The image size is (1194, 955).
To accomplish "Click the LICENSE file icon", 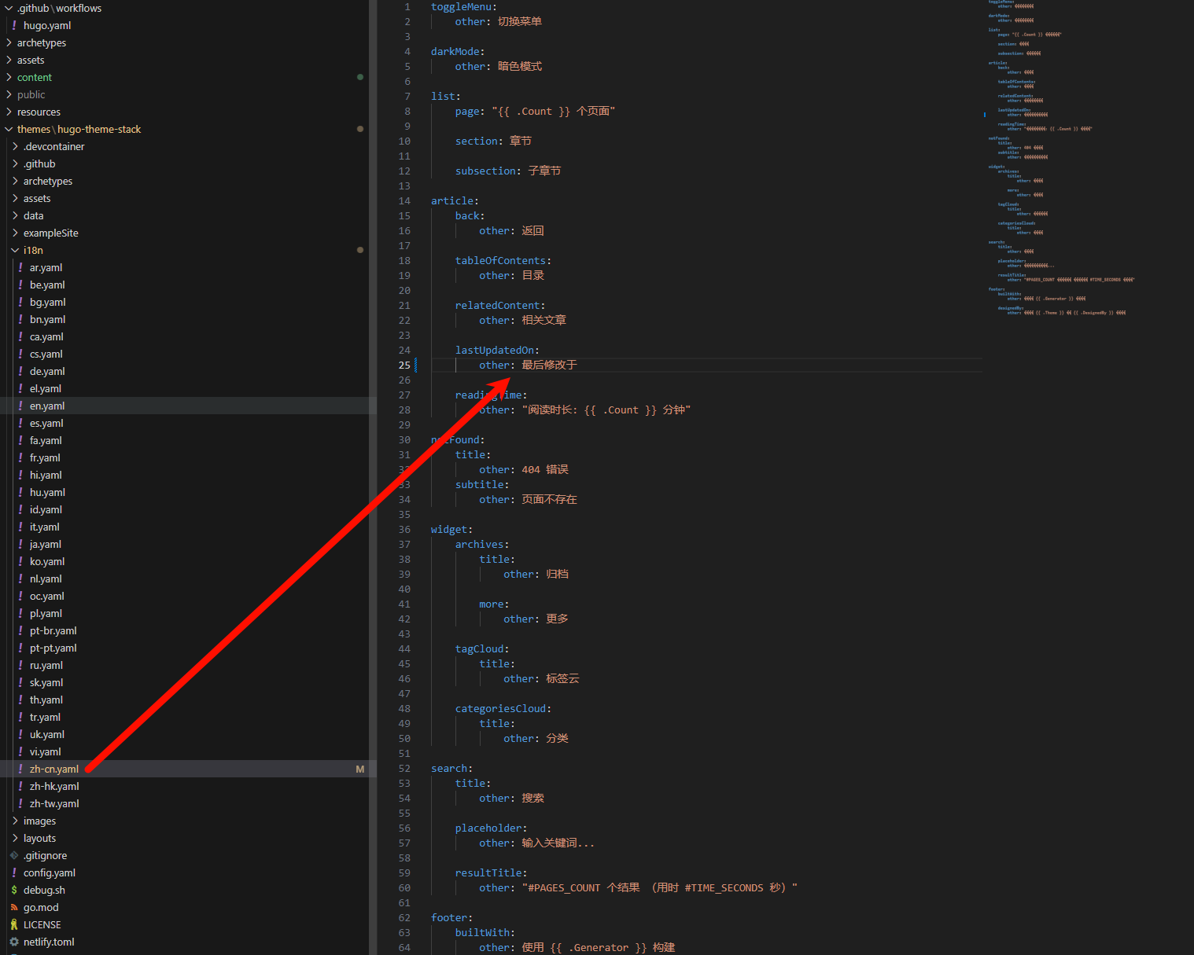I will tap(14, 924).
